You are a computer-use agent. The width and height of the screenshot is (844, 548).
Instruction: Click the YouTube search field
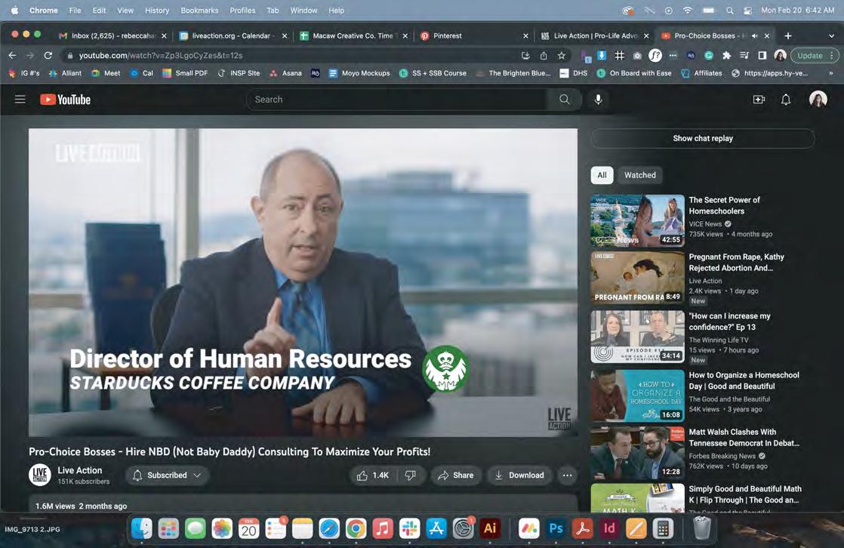coord(396,100)
